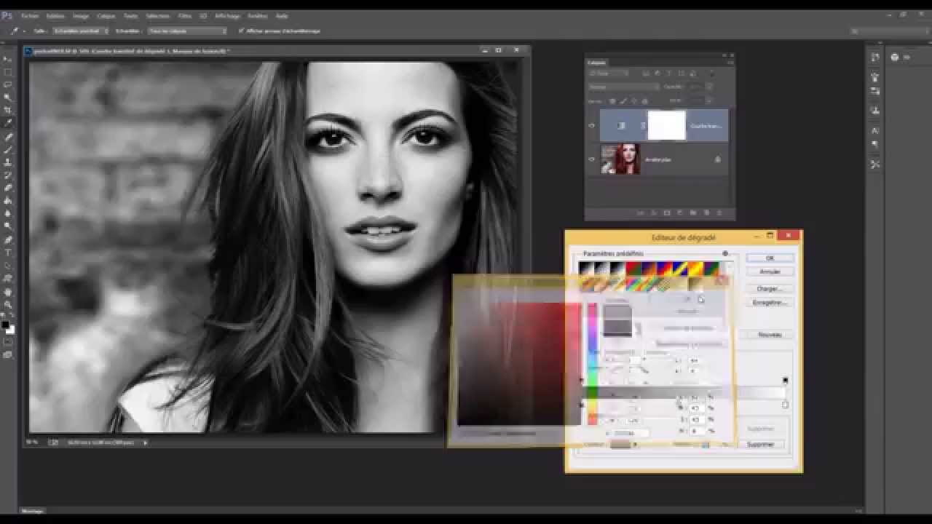Toggle layer filtering switch in Calques panel
The height and width of the screenshot is (524, 932).
pos(712,74)
